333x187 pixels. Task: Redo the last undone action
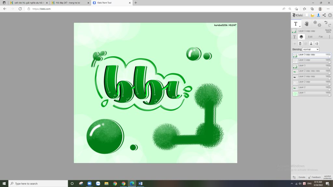(330, 25)
